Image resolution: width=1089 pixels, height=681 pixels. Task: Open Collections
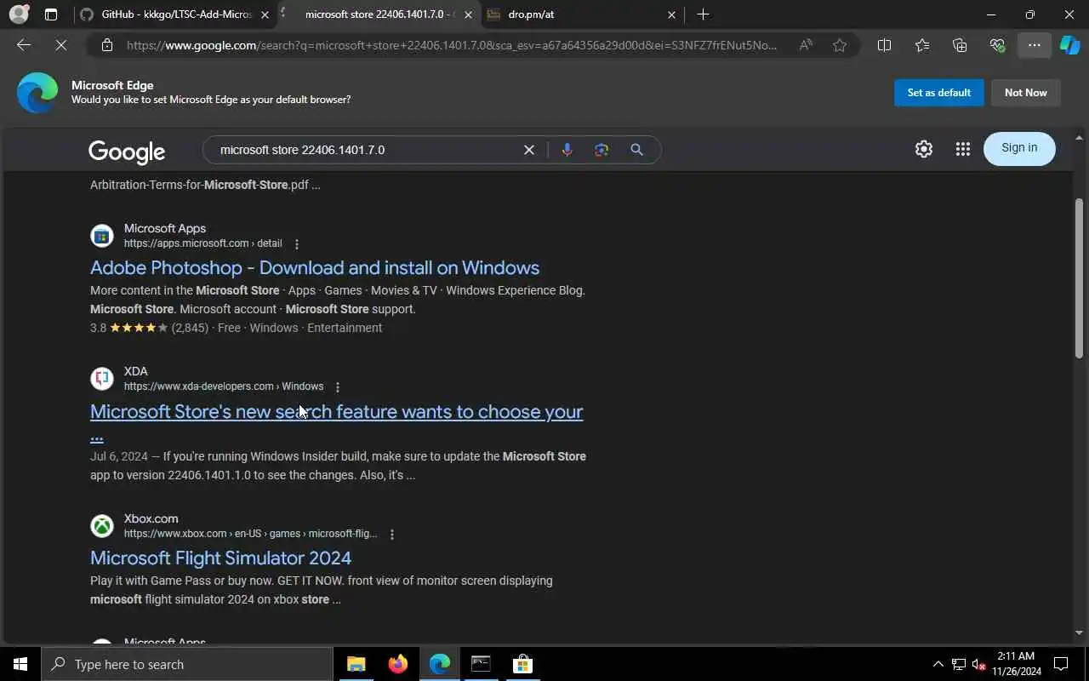tap(960, 45)
